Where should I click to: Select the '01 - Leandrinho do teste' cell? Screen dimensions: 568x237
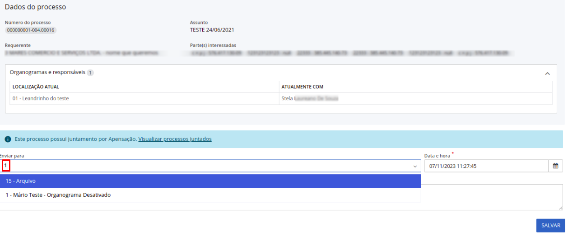pyautogui.click(x=41, y=98)
